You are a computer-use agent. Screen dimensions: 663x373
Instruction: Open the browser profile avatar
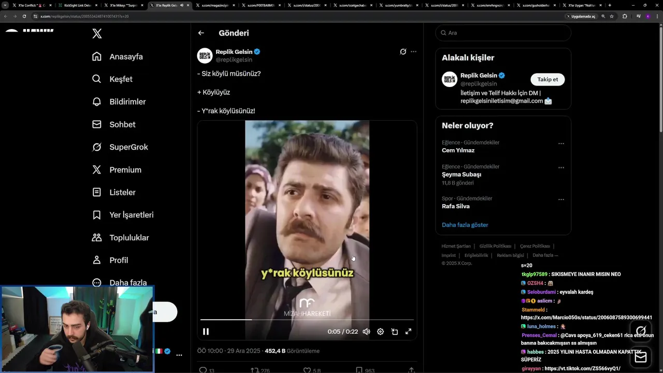coord(648,16)
